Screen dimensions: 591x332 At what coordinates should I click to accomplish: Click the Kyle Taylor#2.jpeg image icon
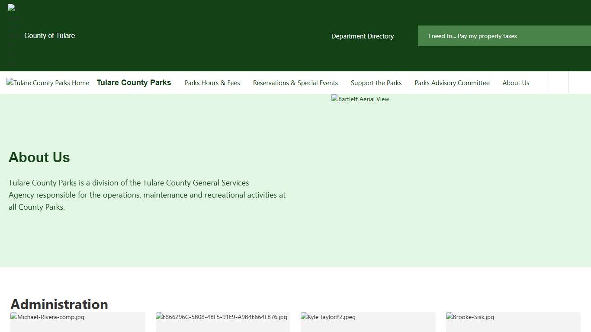[304, 317]
